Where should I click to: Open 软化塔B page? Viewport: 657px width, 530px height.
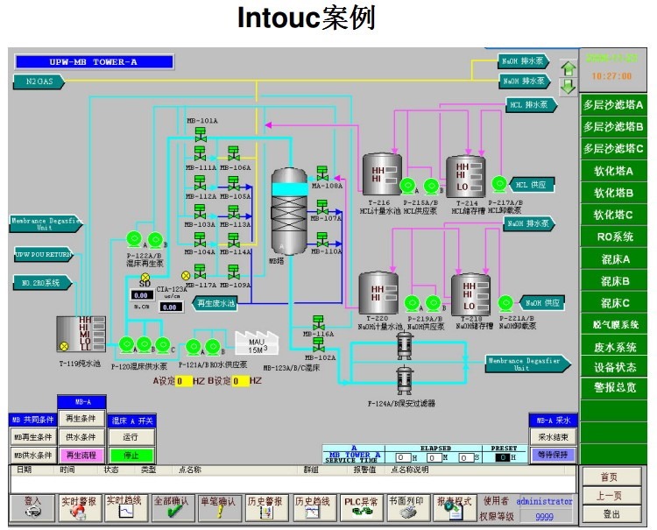pos(613,193)
